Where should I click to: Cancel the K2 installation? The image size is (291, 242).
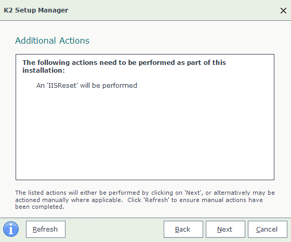(268, 229)
